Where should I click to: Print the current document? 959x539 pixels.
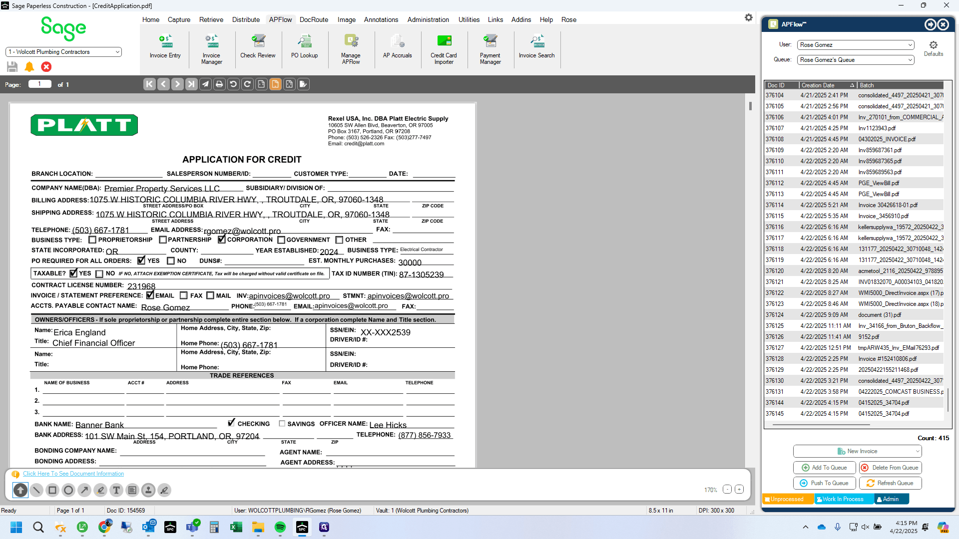tap(219, 84)
